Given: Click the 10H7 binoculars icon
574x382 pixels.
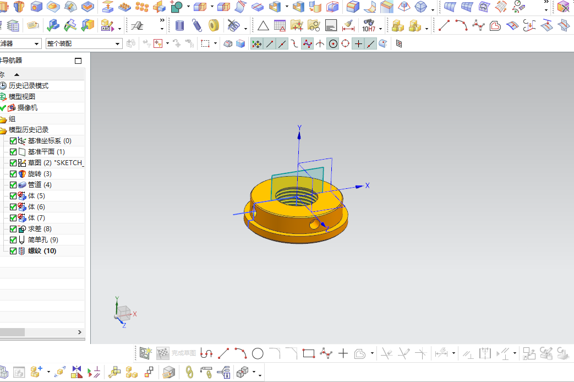Looking at the screenshot, I should (x=369, y=26).
